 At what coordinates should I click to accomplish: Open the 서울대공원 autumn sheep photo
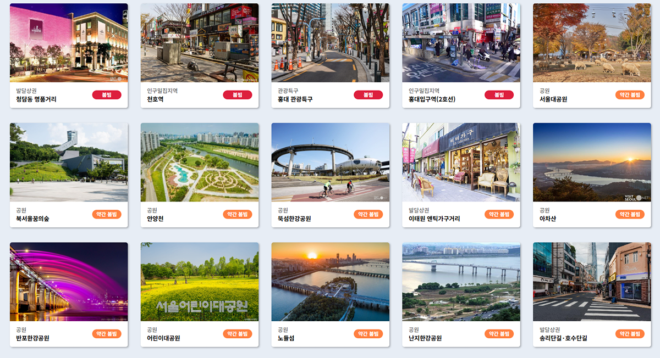click(x=592, y=43)
